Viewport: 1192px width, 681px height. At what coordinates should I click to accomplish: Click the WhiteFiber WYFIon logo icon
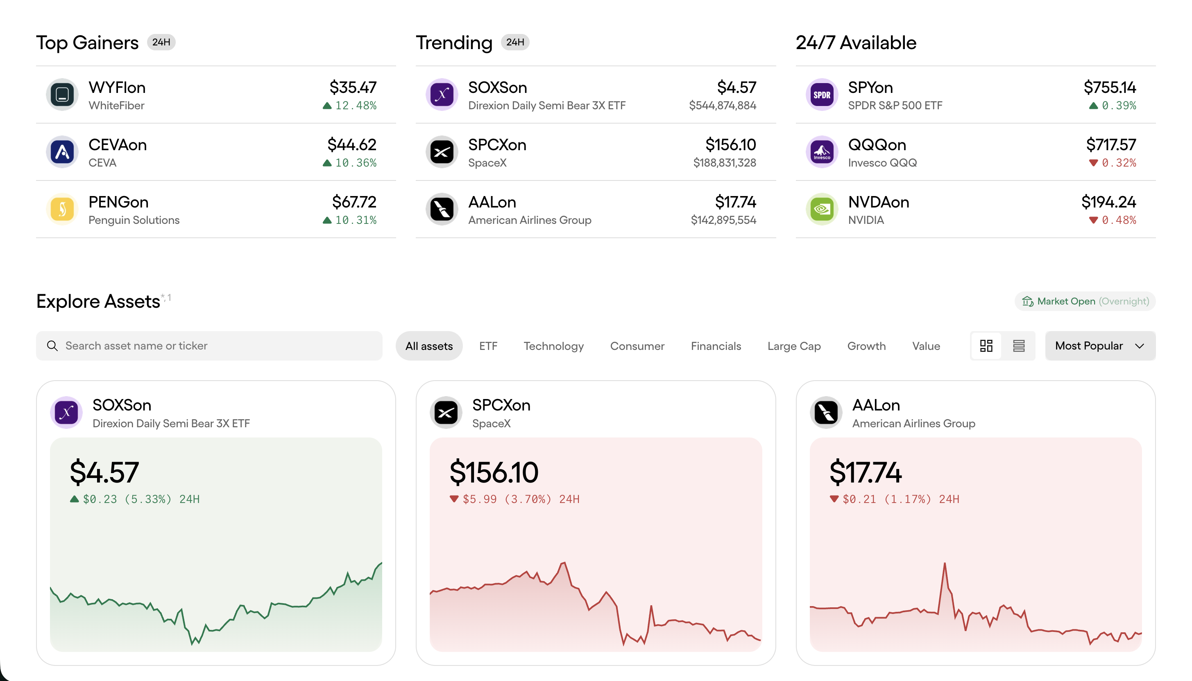coord(62,95)
